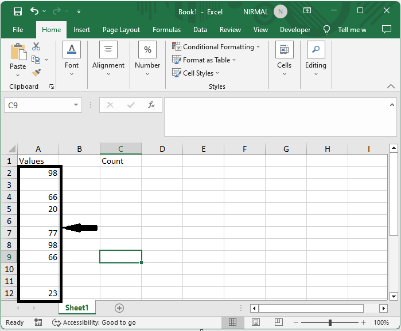This screenshot has height=331, width=401.
Task: Click the Save icon in title bar
Action: pos(18,11)
